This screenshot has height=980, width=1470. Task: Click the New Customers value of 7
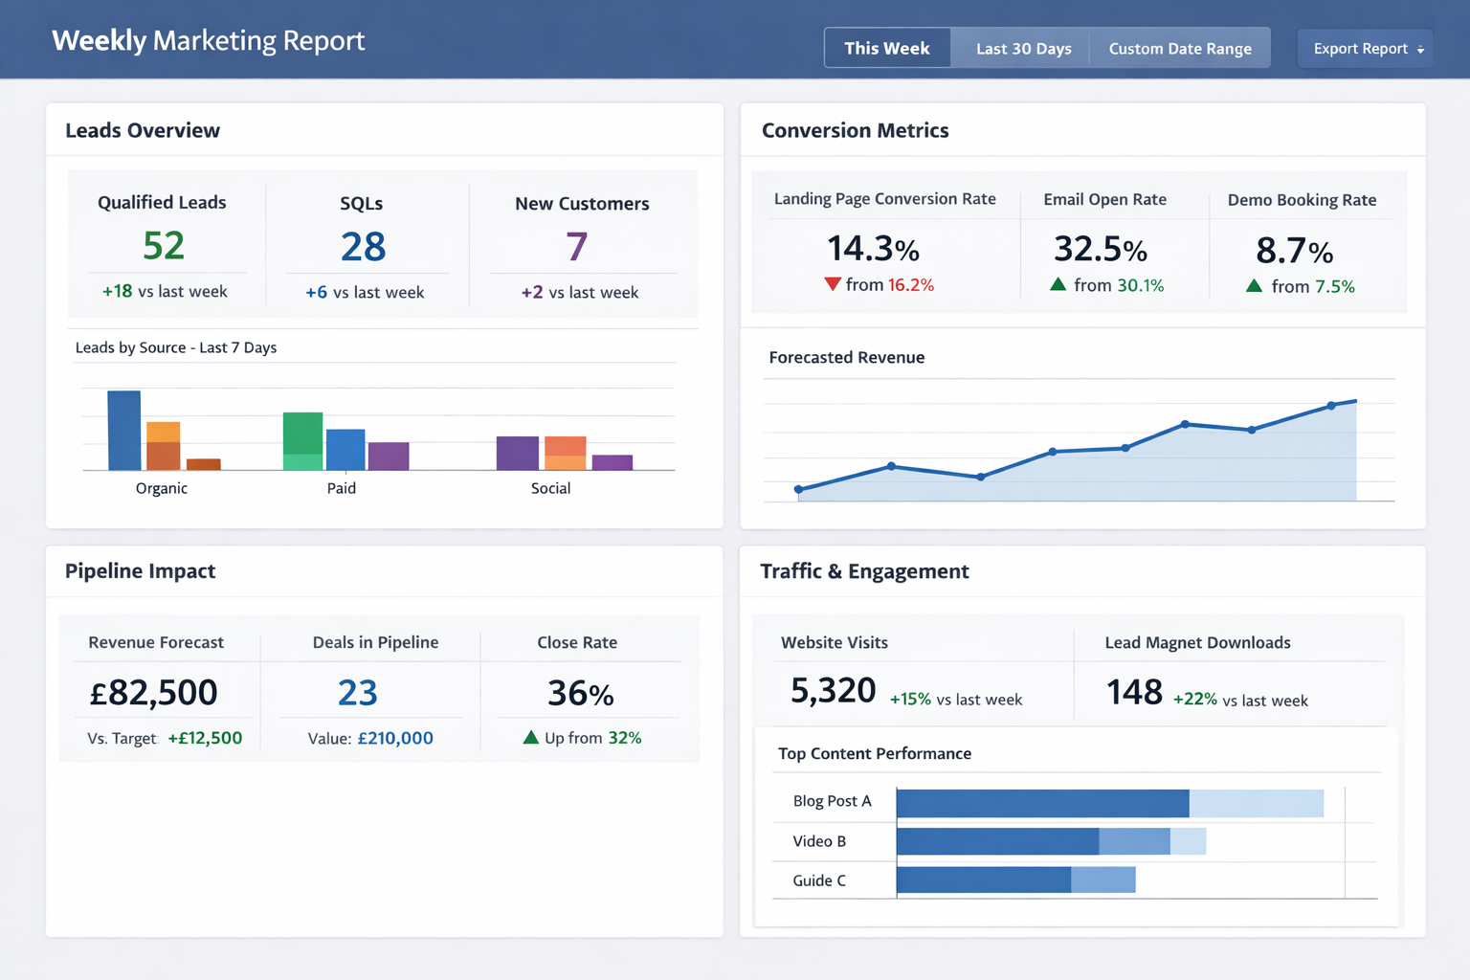pos(577,247)
